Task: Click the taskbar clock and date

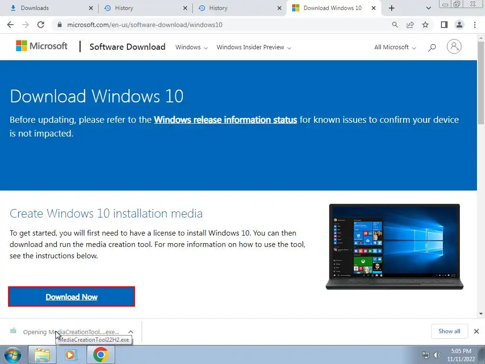Action: click(461, 355)
